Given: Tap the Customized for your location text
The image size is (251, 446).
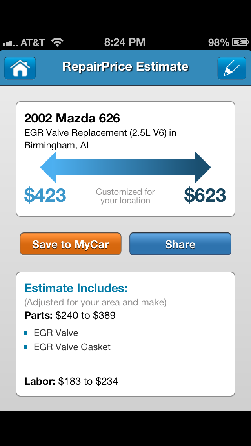Looking at the screenshot, I should [125, 196].
